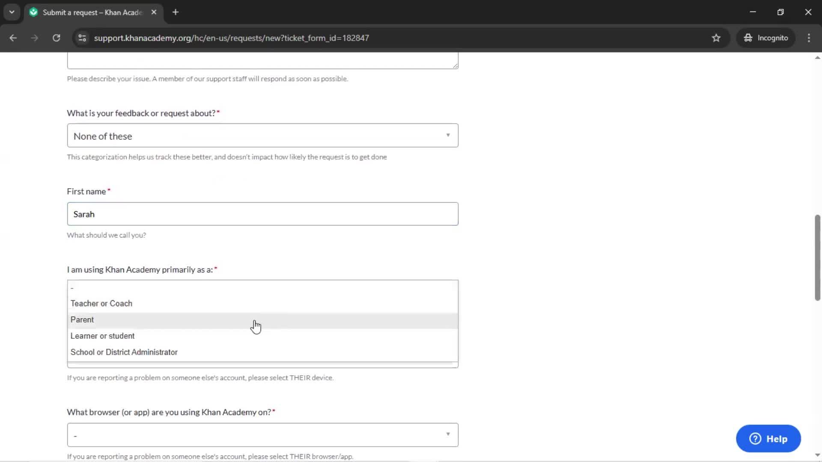Click the browser back arrow

pyautogui.click(x=13, y=38)
